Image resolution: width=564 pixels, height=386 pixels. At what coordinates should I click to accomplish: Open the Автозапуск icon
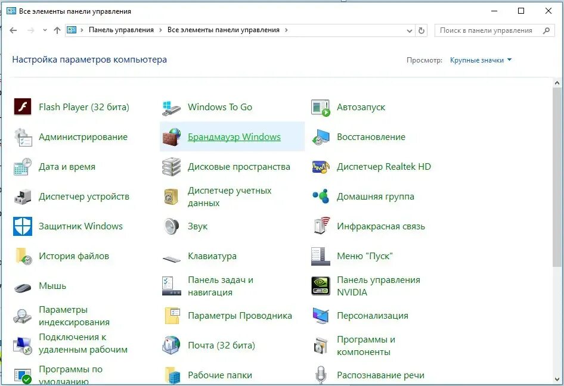pos(321,108)
